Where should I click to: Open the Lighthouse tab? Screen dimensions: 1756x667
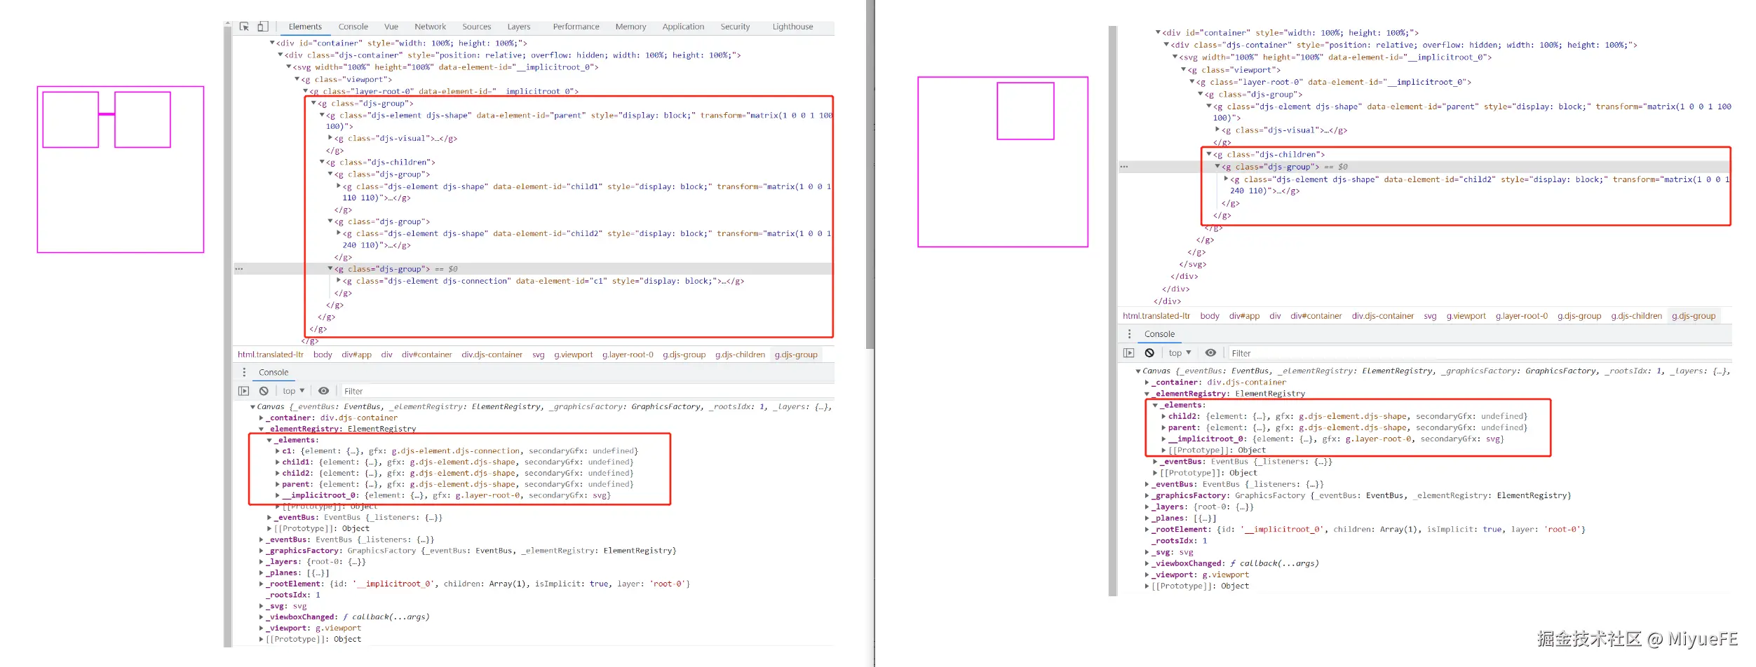coord(792,27)
